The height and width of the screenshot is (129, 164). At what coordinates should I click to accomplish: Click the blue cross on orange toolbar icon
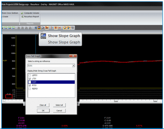56,28
